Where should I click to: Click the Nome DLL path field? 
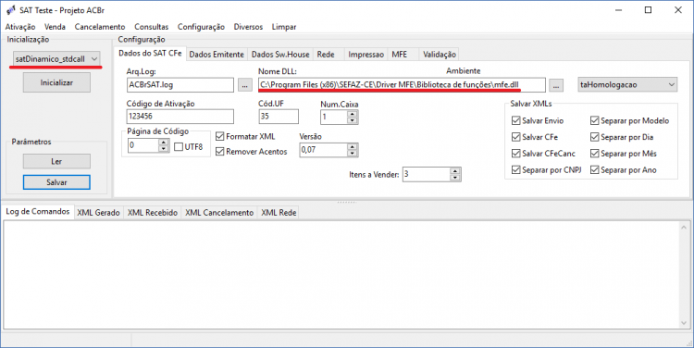click(402, 84)
